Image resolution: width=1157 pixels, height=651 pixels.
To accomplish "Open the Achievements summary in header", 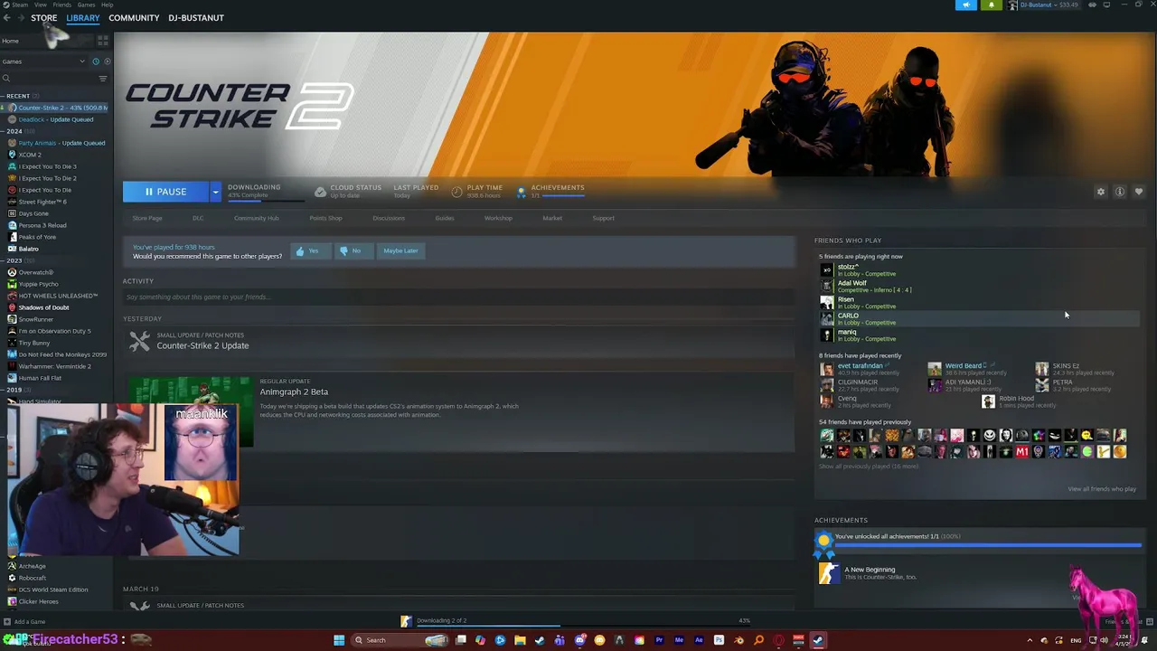I will [x=551, y=191].
